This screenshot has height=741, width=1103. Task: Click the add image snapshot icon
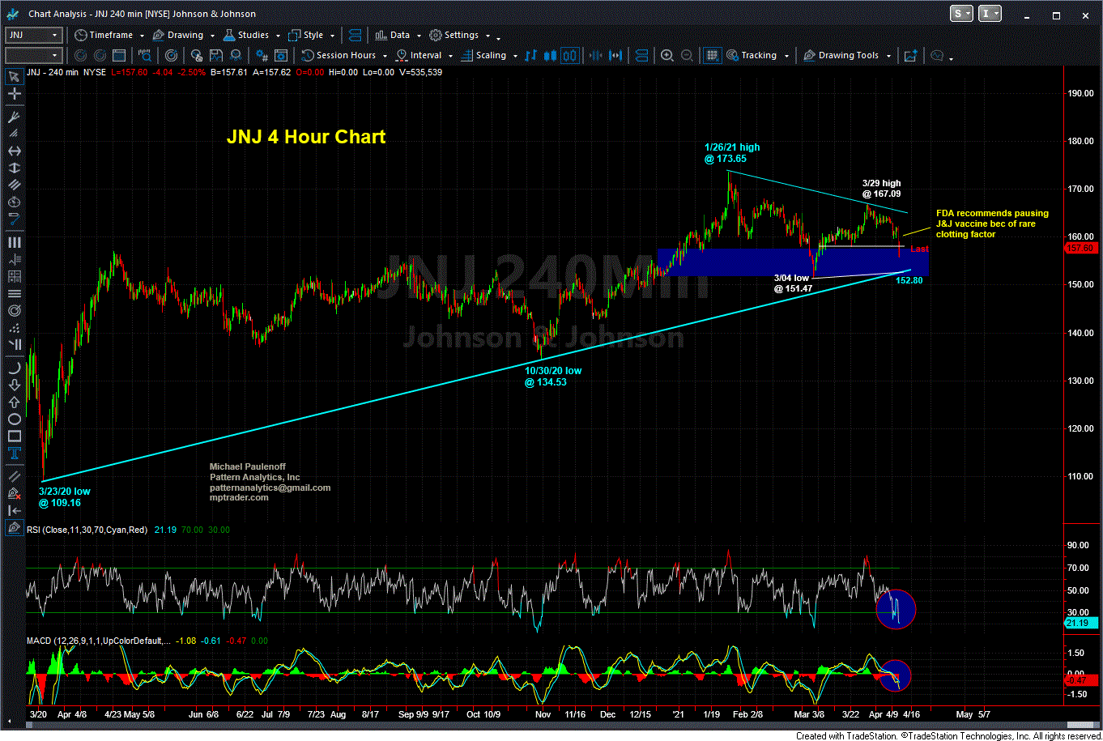coord(910,55)
